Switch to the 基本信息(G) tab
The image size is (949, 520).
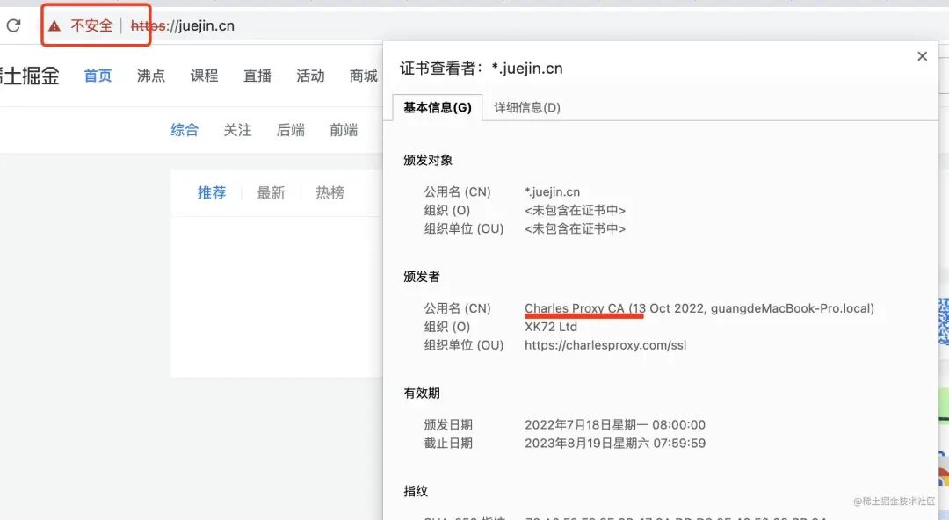[x=437, y=108]
